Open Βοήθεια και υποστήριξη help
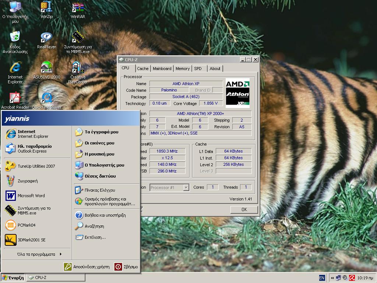This screenshot has width=377, height=283. coord(106,215)
